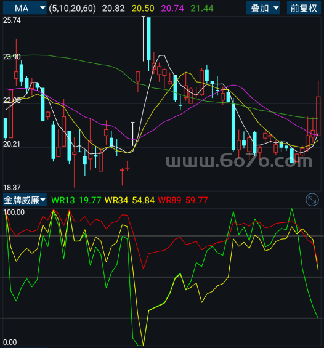
Task: Click the 25.74 price axis label
Action: pyautogui.click(x=12, y=20)
